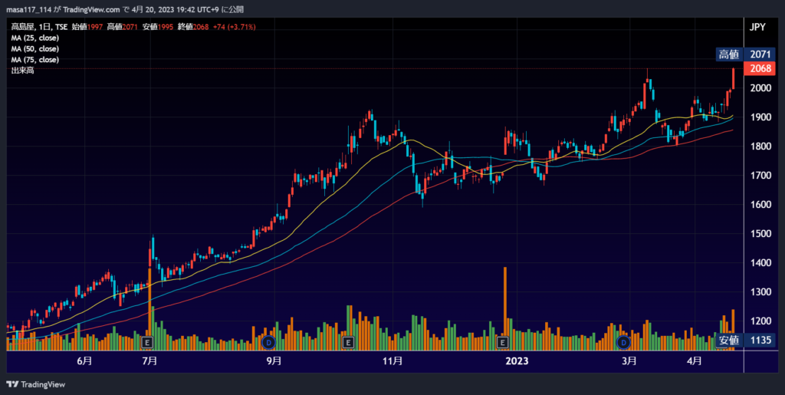The image size is (785, 395).
Task: Click the masa117_114 publisher name
Action: tap(28, 10)
